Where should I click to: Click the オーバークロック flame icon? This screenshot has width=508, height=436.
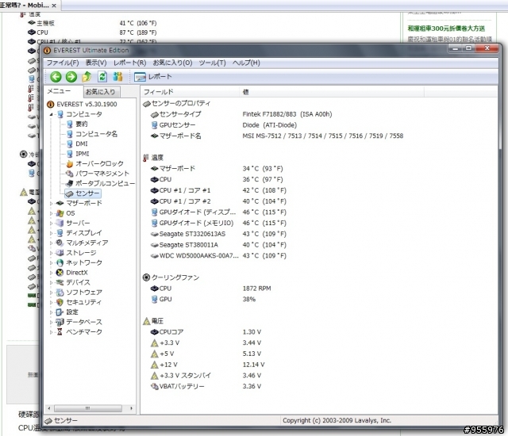[x=69, y=164]
